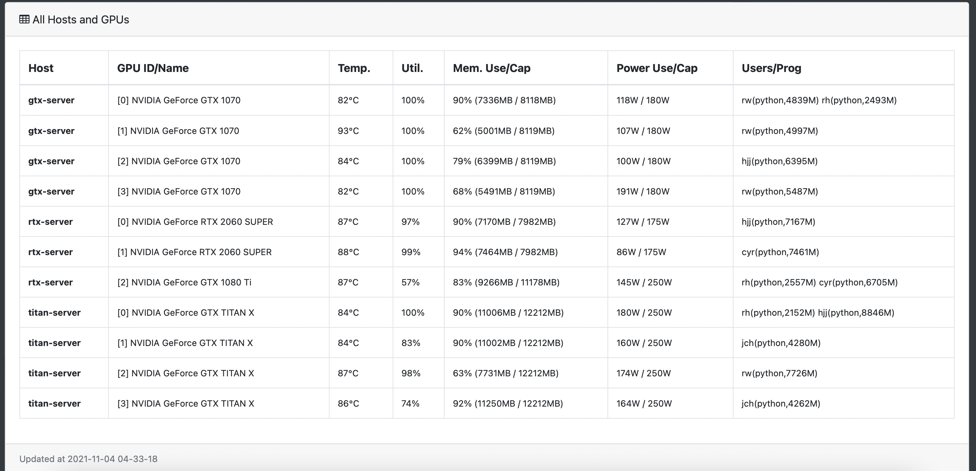Select the 92% (11250MB / 12212MB) memory cell
Viewport: 976px width, 471px height.
click(508, 404)
